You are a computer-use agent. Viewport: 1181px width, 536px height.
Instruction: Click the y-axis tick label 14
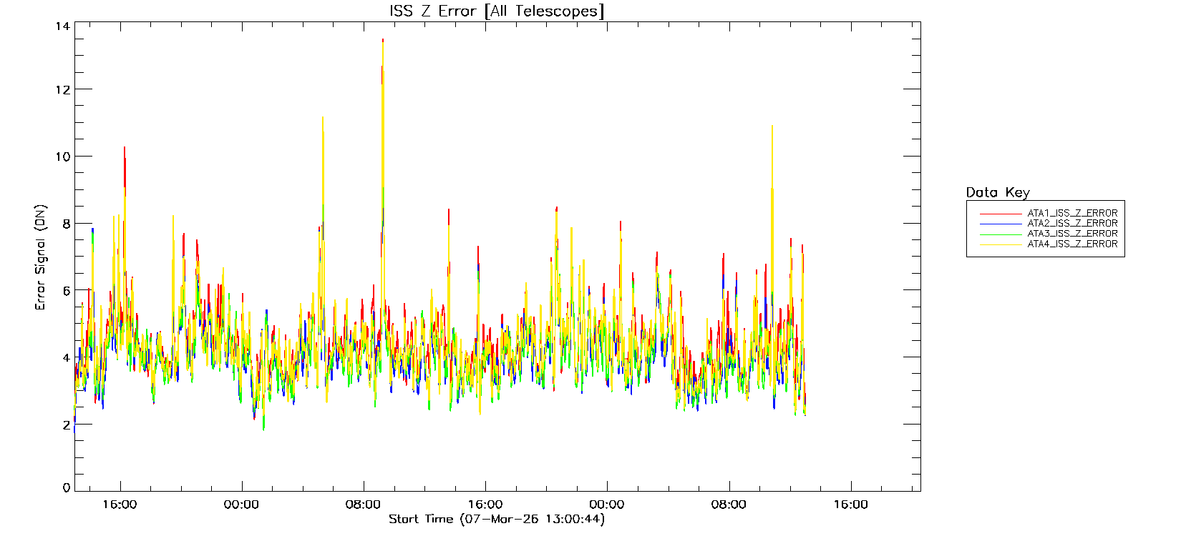tap(62, 26)
